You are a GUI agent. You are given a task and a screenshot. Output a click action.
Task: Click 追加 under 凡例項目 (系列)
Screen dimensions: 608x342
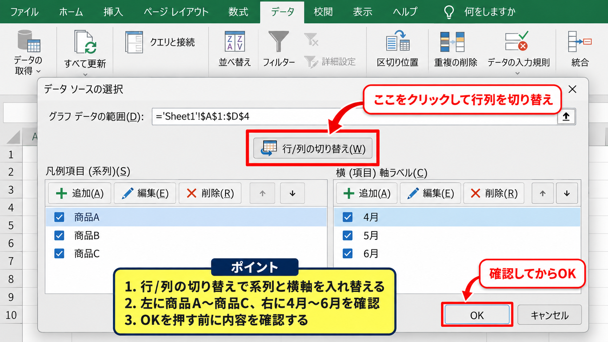point(80,193)
